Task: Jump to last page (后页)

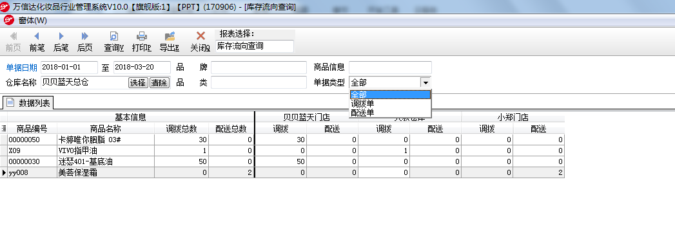Action: (x=85, y=42)
